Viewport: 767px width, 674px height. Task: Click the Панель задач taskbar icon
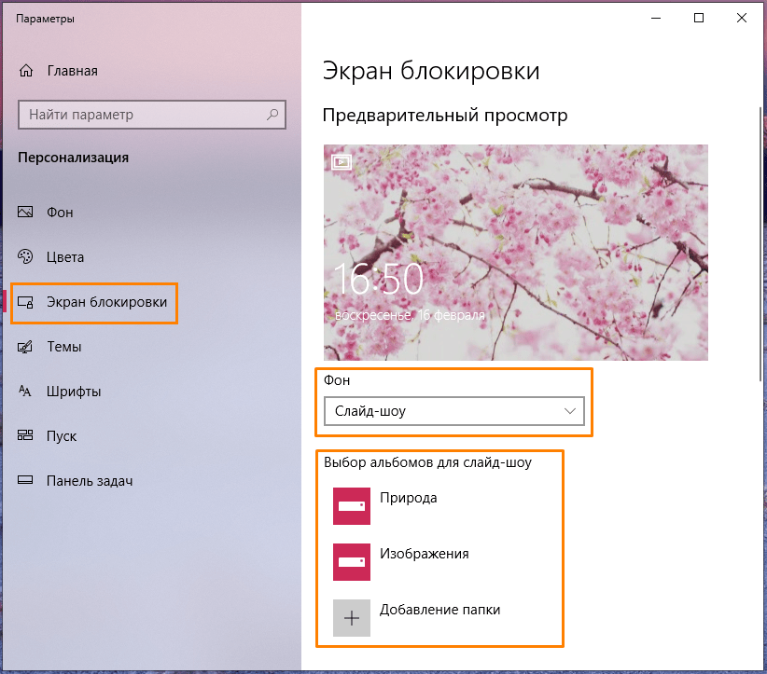coord(25,480)
